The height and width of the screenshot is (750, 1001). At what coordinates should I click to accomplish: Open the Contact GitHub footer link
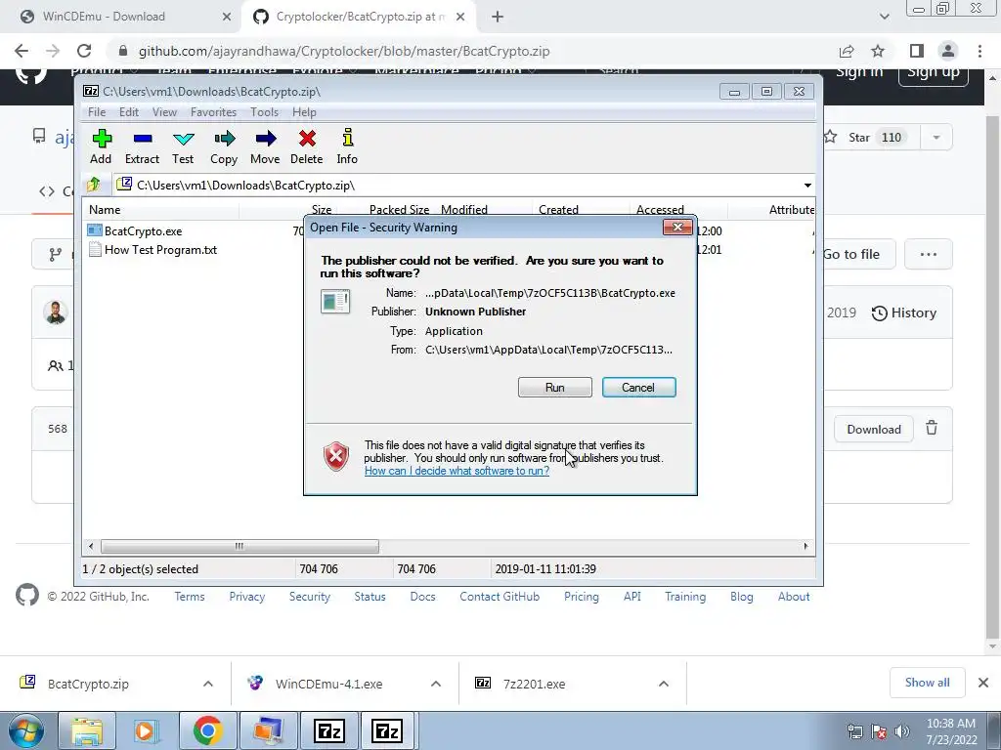[x=500, y=597]
